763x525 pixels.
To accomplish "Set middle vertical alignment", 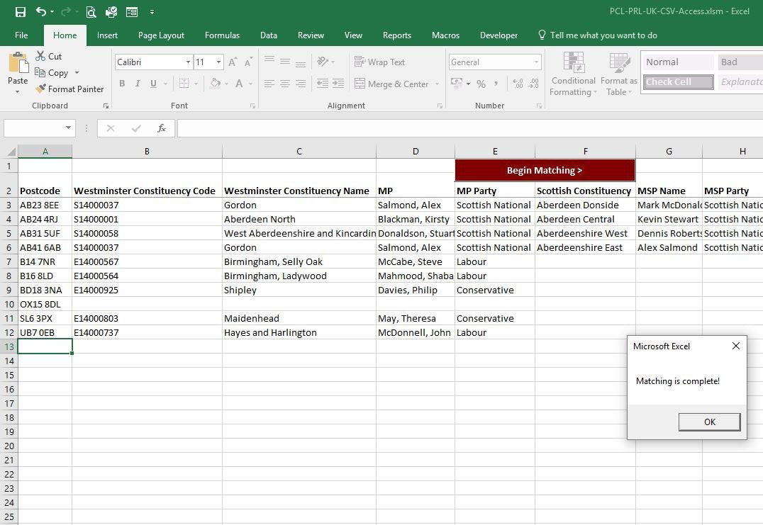I will coord(285,61).
